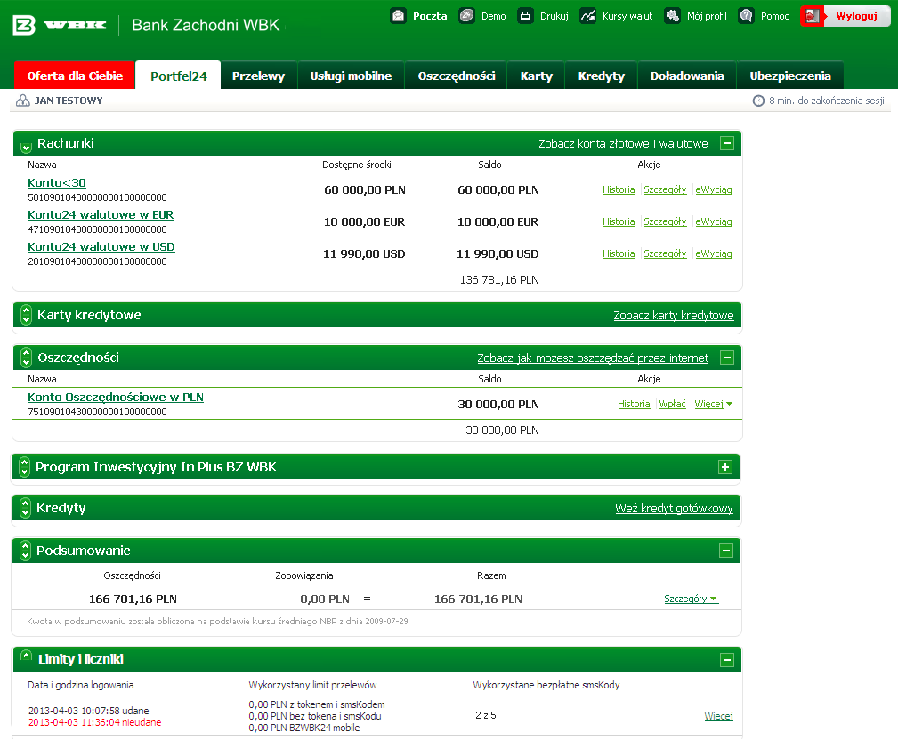This screenshot has height=740, width=898.
Task: Open the Konto24 walutowe w USD account
Action: [x=101, y=247]
